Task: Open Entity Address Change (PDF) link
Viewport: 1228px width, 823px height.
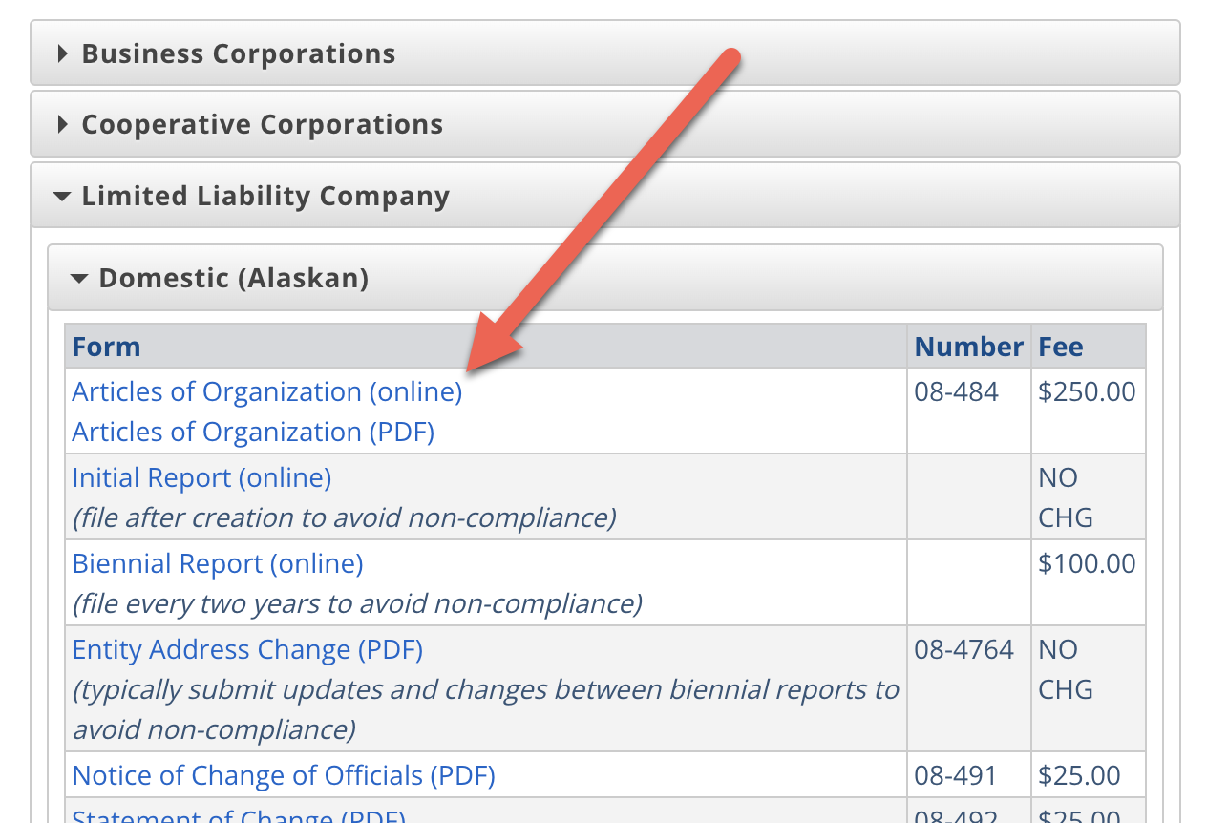Action: (247, 650)
